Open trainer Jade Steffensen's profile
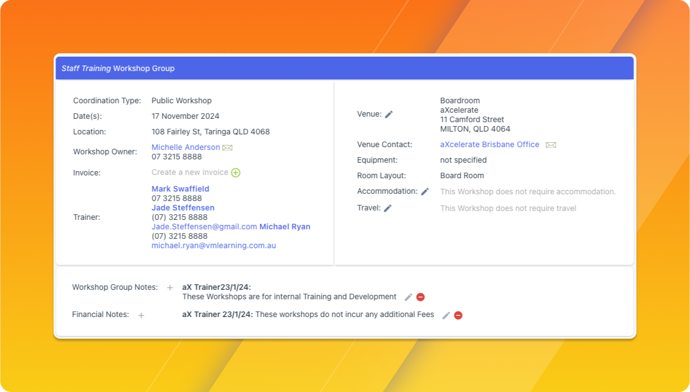 pyautogui.click(x=183, y=208)
